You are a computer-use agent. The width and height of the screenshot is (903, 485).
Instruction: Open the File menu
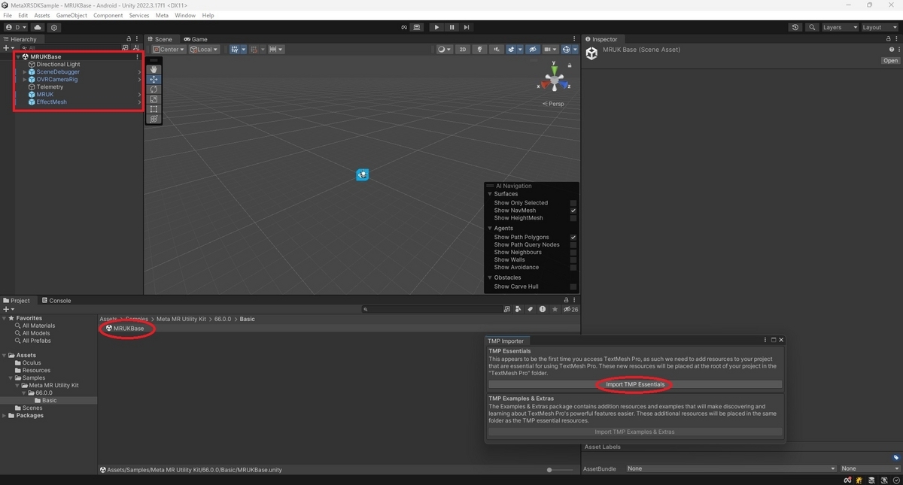pyautogui.click(x=8, y=15)
